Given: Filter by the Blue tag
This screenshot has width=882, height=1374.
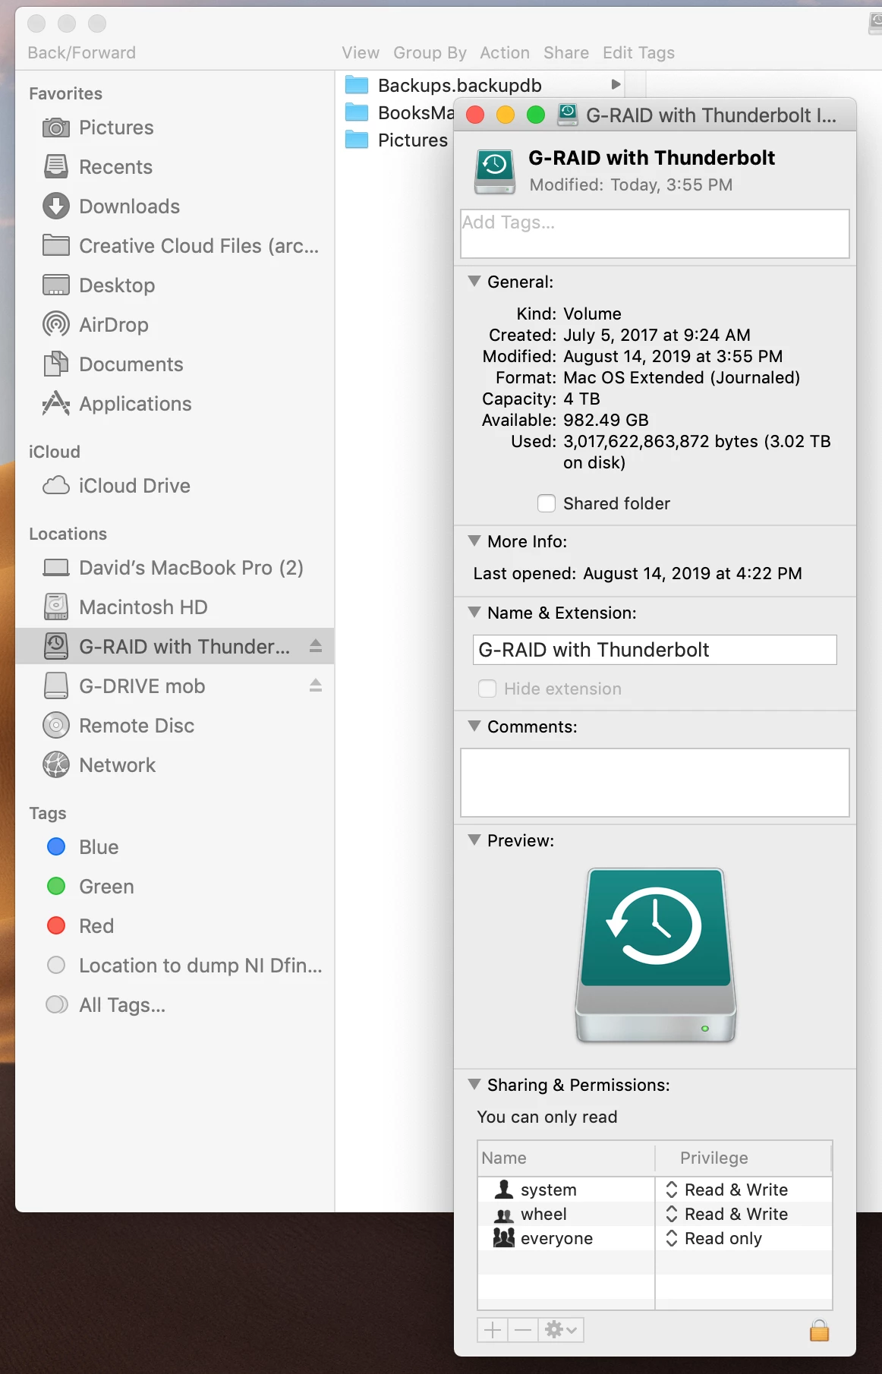Looking at the screenshot, I should pyautogui.click(x=175, y=847).
